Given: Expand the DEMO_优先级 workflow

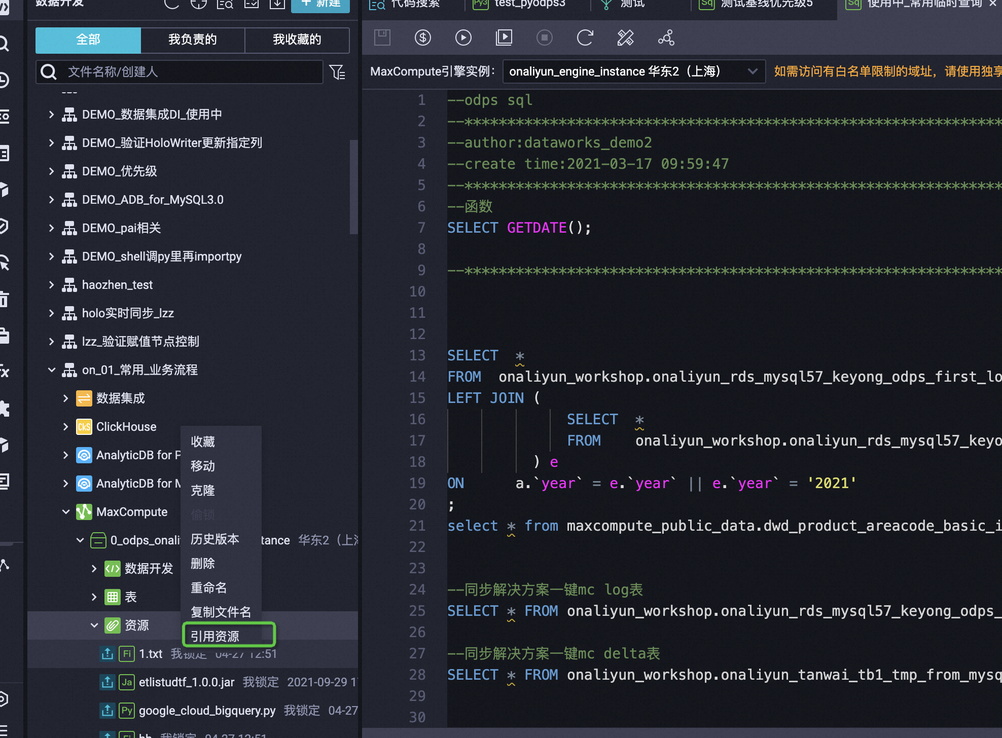Looking at the screenshot, I should (51, 171).
